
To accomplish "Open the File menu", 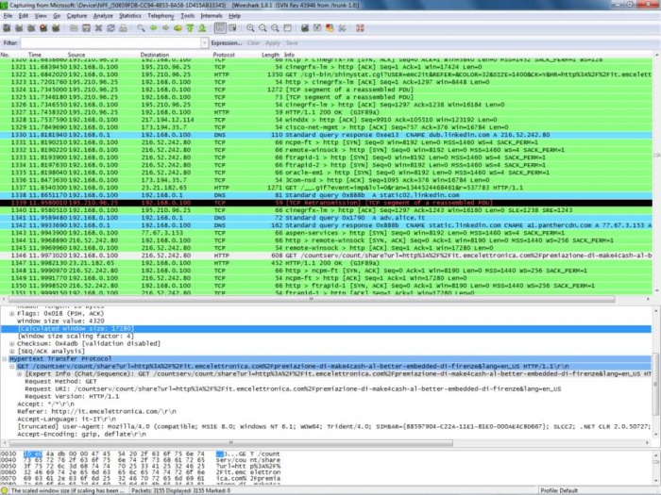I will point(8,16).
